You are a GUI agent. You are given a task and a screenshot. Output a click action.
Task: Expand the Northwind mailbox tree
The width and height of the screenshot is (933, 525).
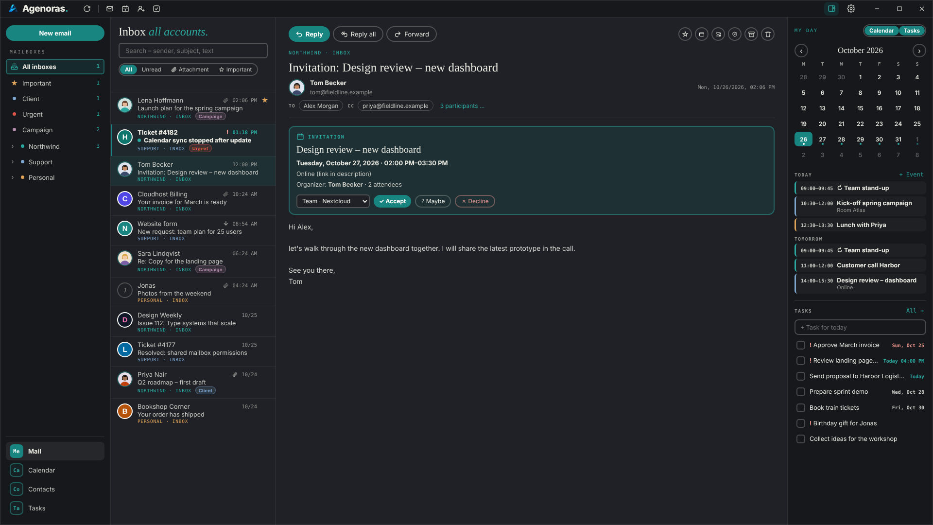13,146
